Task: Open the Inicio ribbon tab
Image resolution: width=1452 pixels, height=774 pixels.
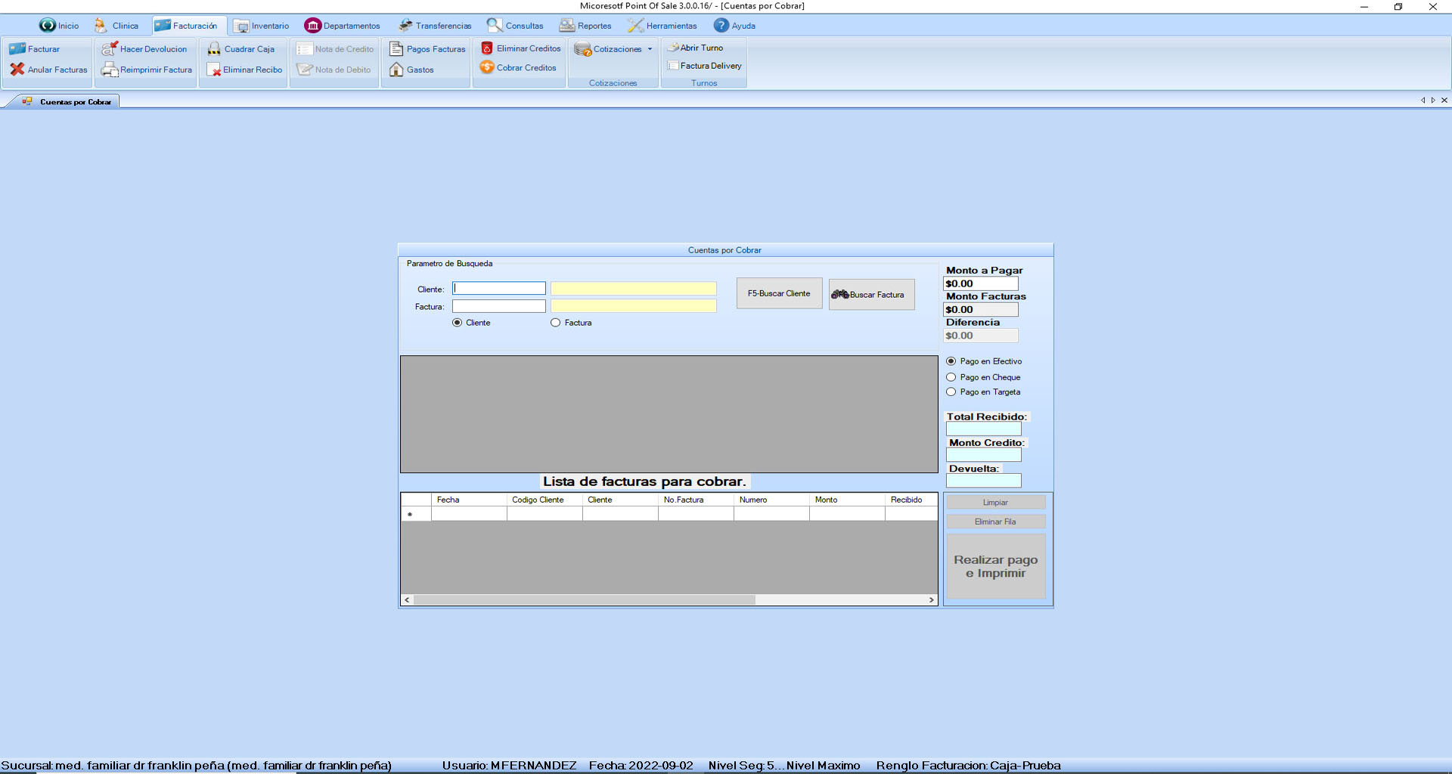Action: click(59, 26)
